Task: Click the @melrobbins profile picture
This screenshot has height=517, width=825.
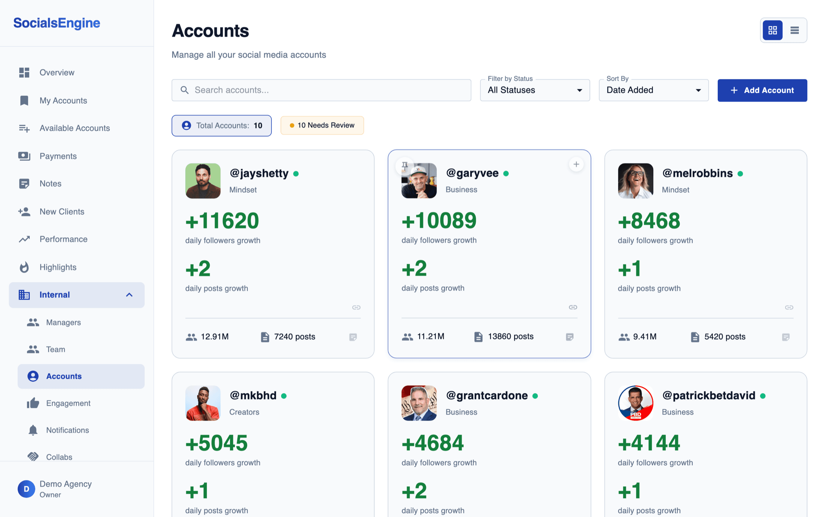Action: pyautogui.click(x=636, y=181)
